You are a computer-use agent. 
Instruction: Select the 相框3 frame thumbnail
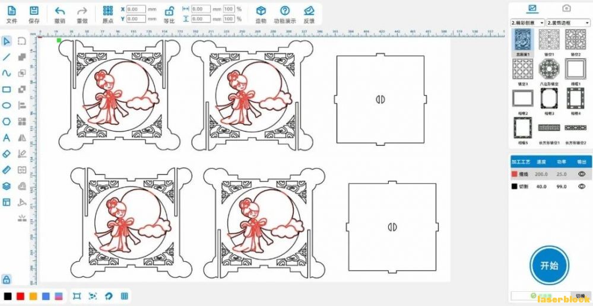click(x=549, y=98)
